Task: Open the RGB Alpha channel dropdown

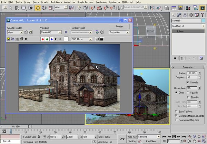Action: [x=81, y=39]
